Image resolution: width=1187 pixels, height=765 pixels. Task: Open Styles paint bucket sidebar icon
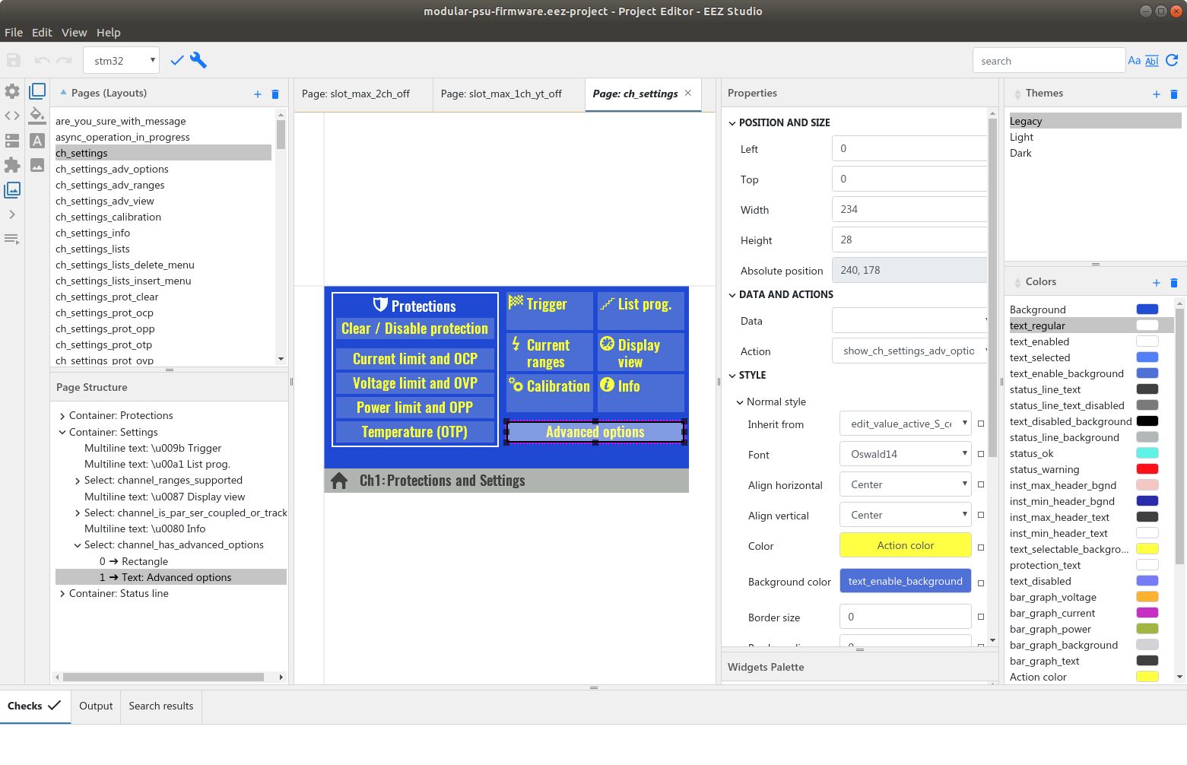click(37, 116)
